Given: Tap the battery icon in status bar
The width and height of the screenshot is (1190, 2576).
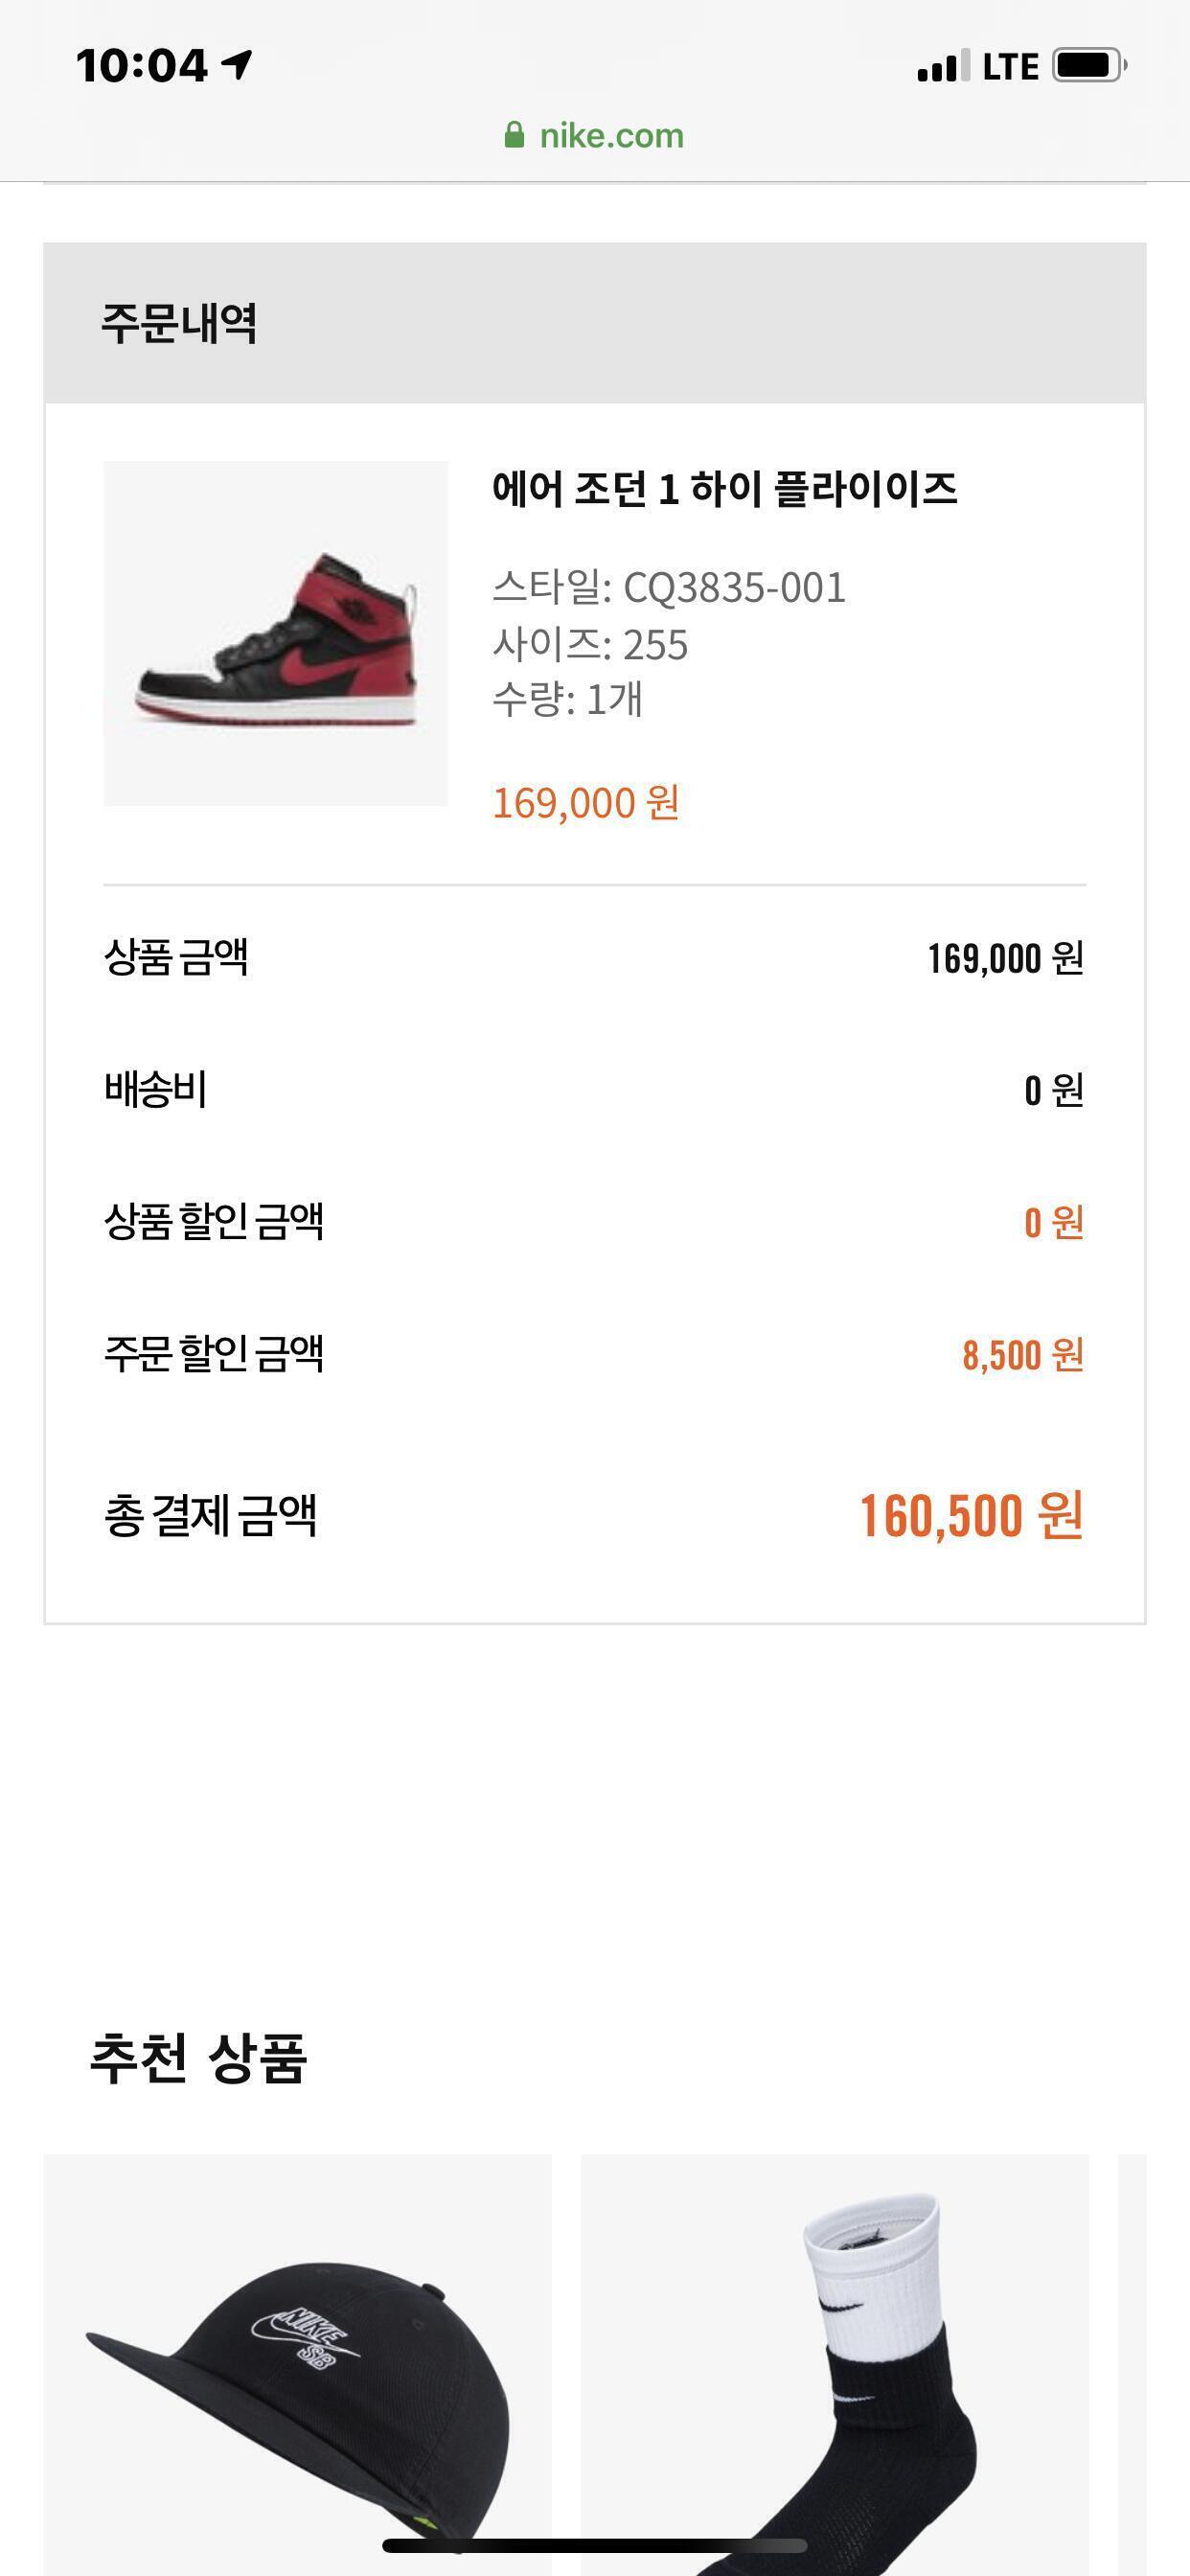Looking at the screenshot, I should pyautogui.click(x=1088, y=65).
